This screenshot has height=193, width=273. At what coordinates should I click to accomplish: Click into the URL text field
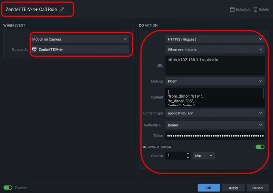215,65
